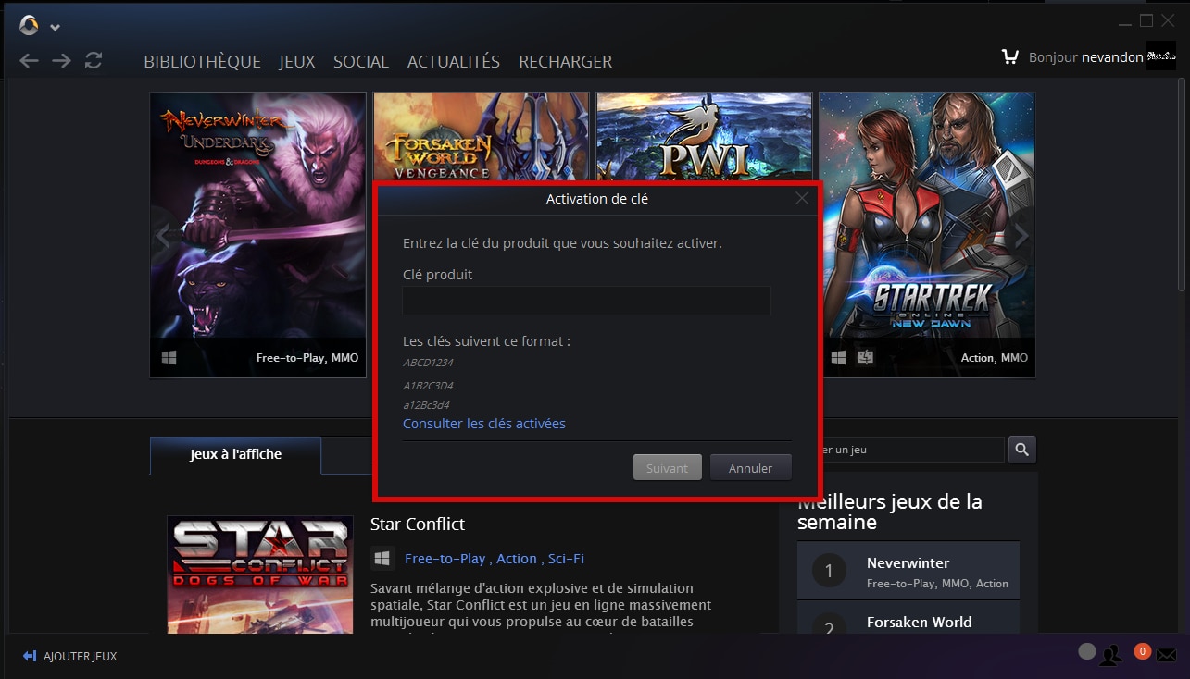Open Consulter les clés activées link
Screen dimensions: 1190x679
pos(484,424)
